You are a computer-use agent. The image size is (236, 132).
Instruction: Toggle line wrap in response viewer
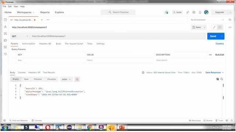tap(77, 79)
